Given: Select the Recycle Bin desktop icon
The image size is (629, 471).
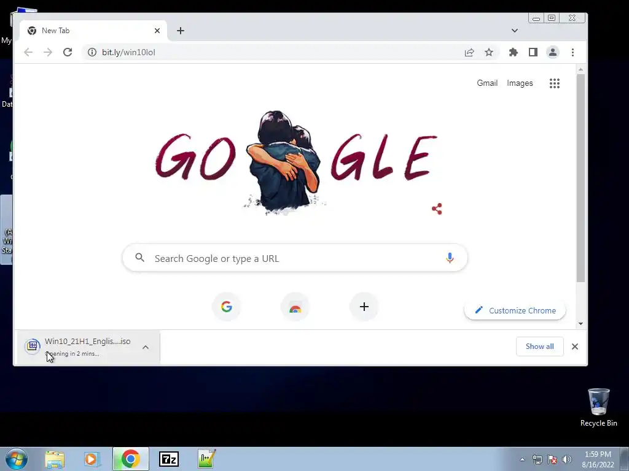Looking at the screenshot, I should [598, 407].
